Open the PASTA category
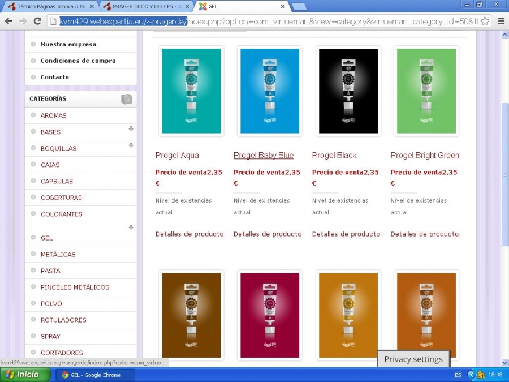 click(51, 271)
